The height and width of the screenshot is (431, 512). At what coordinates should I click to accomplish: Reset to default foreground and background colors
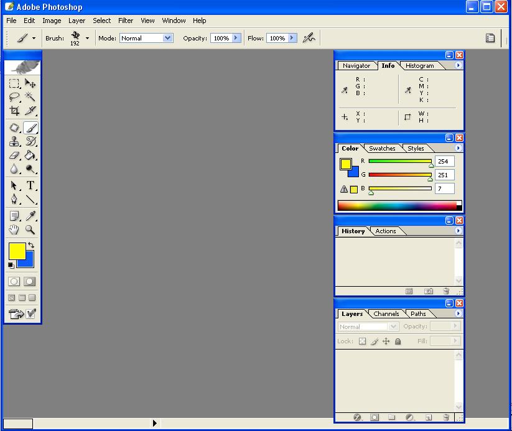(x=11, y=266)
